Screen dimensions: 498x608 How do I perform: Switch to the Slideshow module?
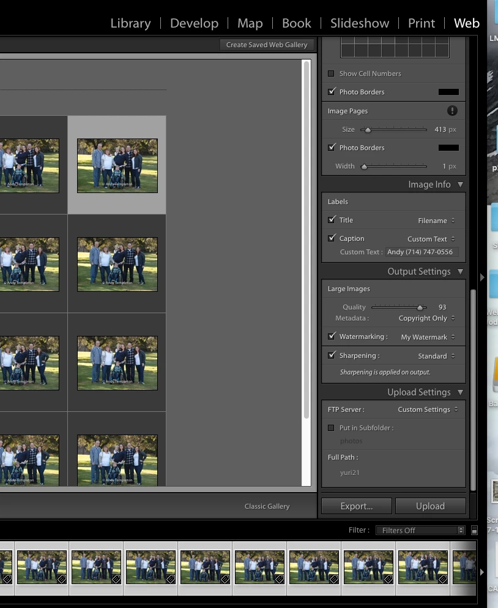pyautogui.click(x=360, y=23)
